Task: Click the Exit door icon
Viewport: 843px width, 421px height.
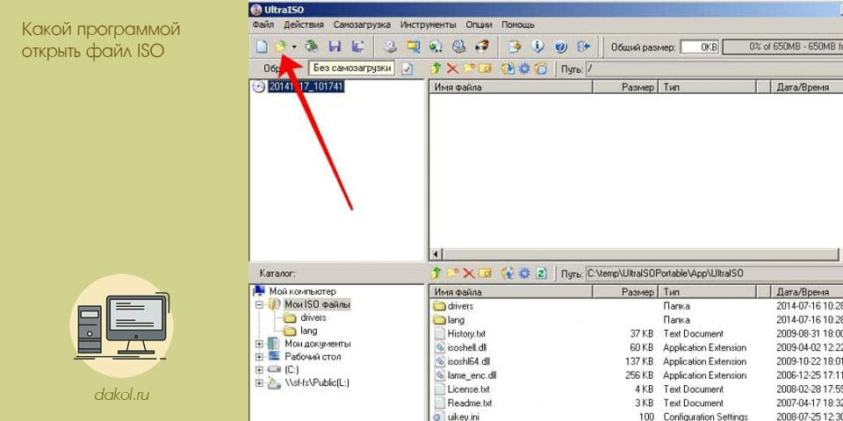Action: (584, 46)
